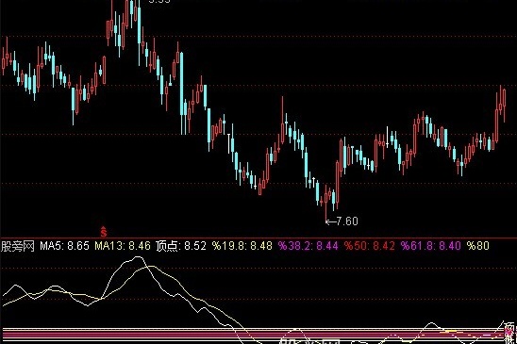Click the 顶点: 8.52 value label

181,246
